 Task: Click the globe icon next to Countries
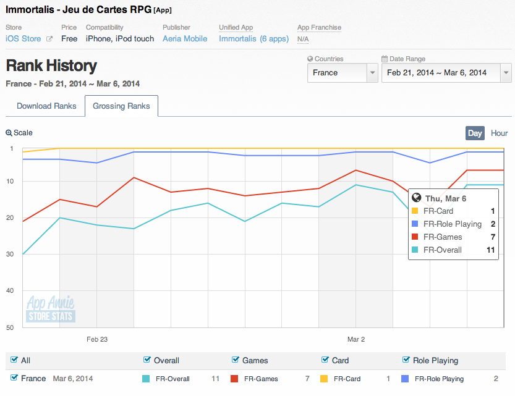tap(310, 59)
